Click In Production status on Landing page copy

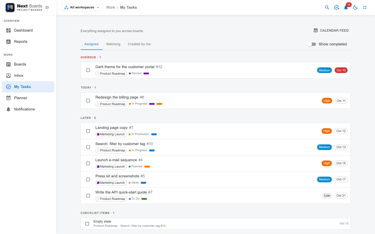pyautogui.click(x=139, y=134)
